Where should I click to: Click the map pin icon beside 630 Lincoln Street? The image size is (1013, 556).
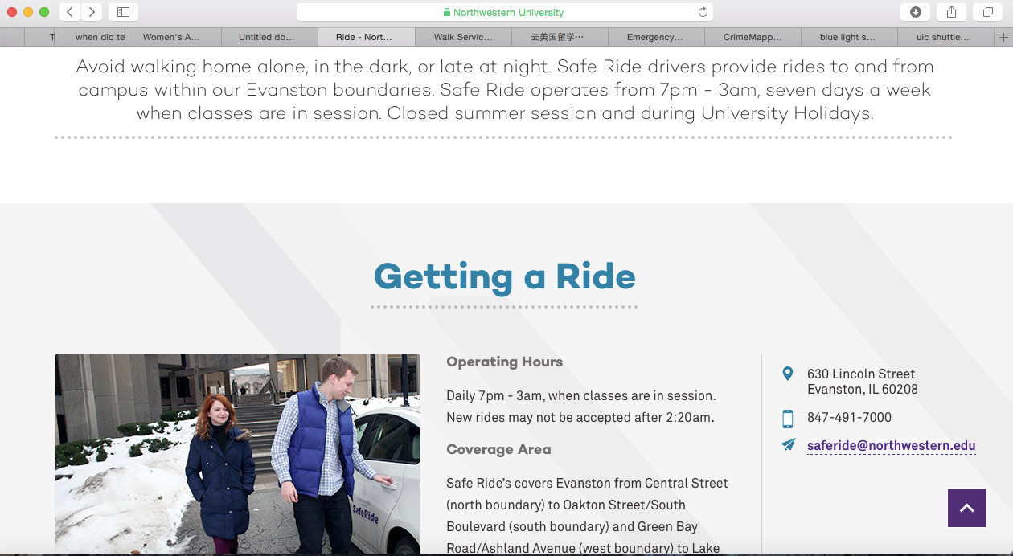(788, 374)
